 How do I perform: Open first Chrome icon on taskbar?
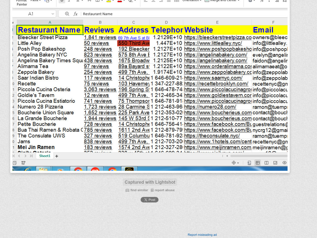point(78,169)
